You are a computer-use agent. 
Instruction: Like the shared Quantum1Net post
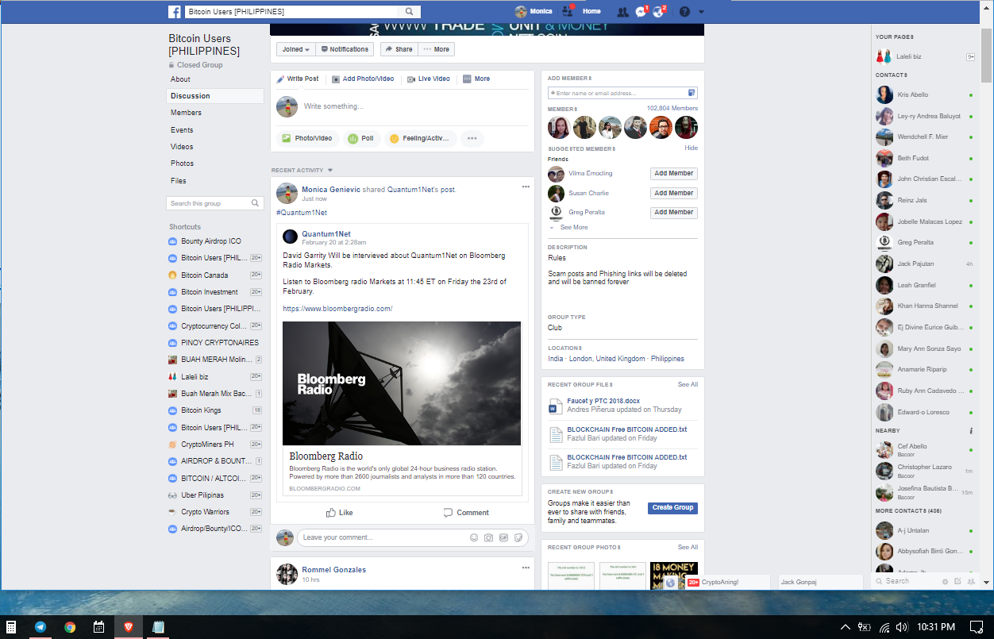[339, 513]
